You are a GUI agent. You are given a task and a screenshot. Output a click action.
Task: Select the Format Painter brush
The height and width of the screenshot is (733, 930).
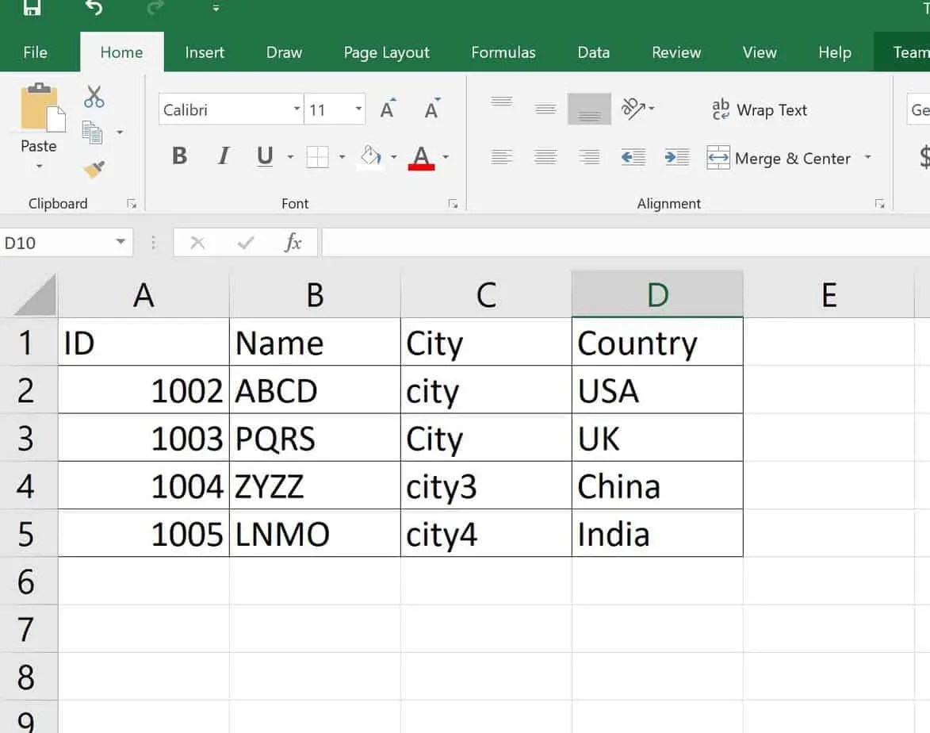coord(94,170)
